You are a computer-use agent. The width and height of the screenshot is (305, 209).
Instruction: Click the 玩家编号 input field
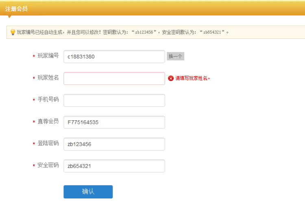tap(114, 57)
